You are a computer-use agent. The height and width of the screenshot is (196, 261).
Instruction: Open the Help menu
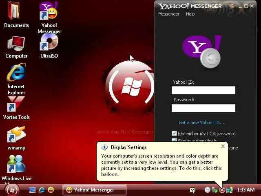pyautogui.click(x=190, y=14)
